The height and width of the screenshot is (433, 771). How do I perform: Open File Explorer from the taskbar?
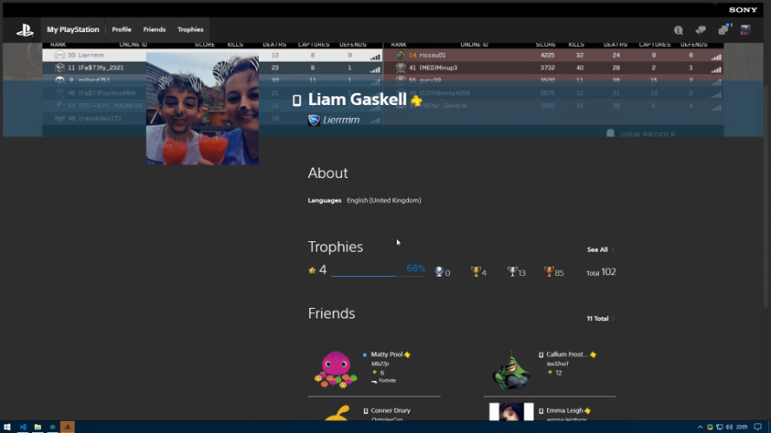click(x=37, y=427)
